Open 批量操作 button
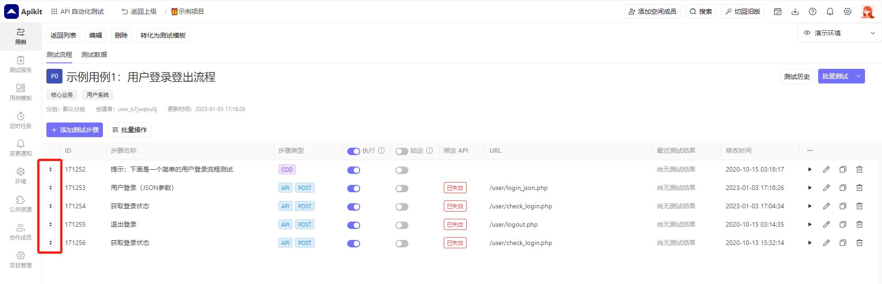This screenshot has height=284, width=882. pos(129,130)
